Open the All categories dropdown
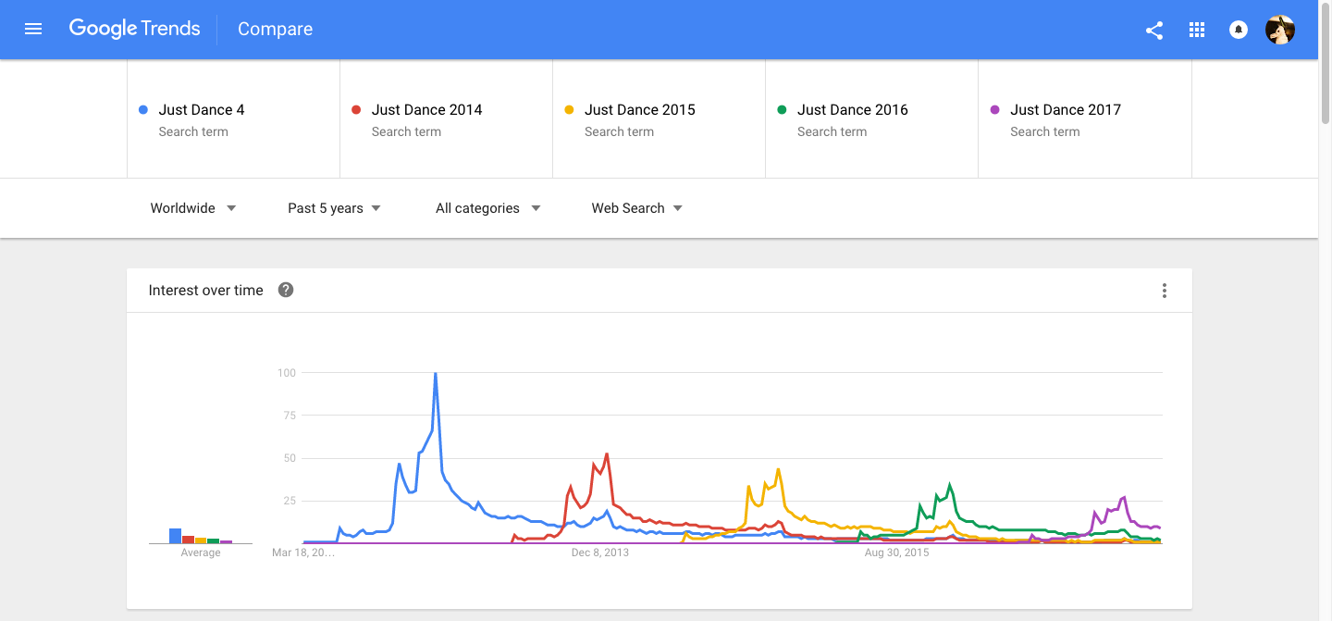 (487, 208)
